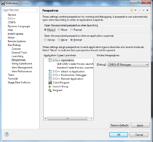Confirm with the OK button
153x142 pixels.
click(119, 135)
